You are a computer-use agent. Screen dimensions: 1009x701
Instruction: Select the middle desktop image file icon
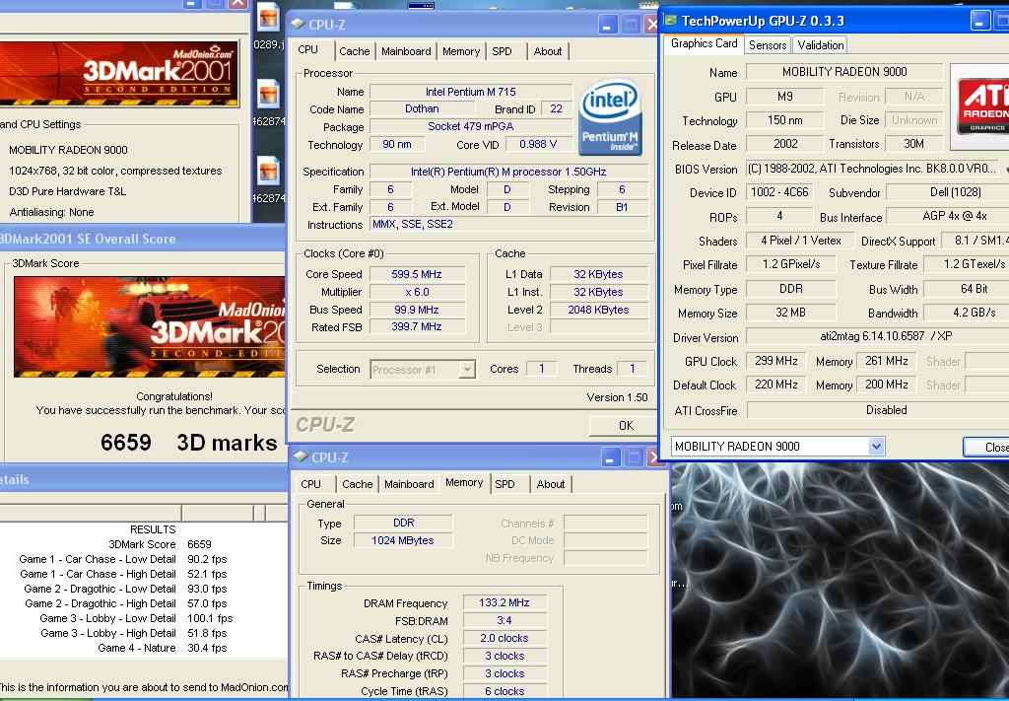[268, 95]
